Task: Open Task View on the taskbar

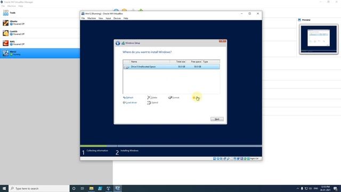Action: click(x=83, y=188)
